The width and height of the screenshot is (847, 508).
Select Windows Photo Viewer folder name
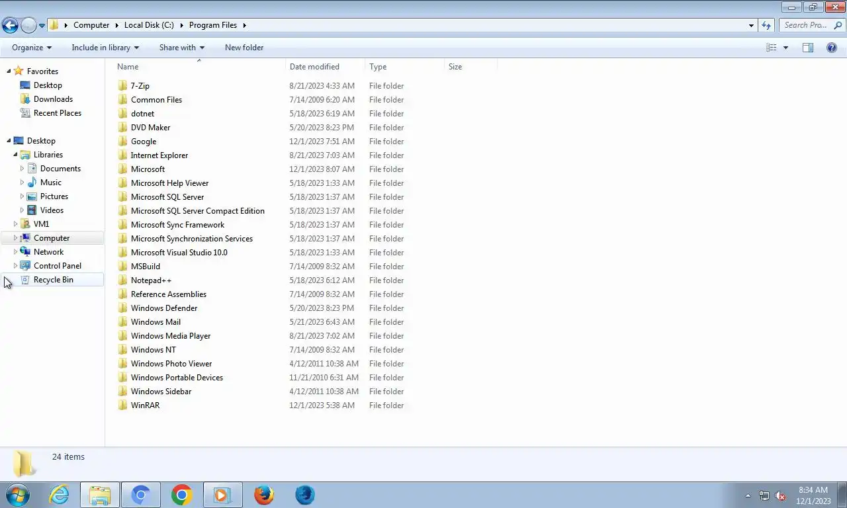coord(171,364)
